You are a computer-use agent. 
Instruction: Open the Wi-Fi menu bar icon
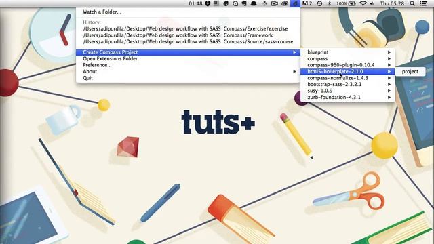[363, 3]
